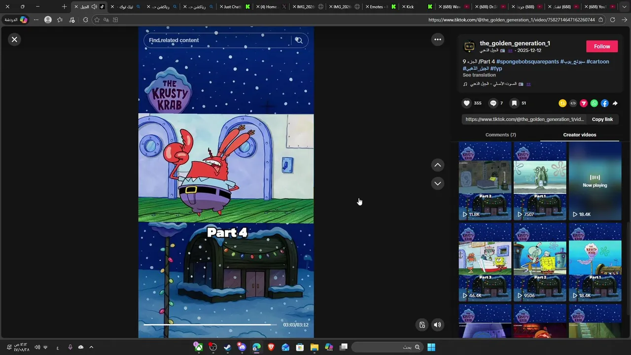Share the video to Facebook

pos(604,103)
